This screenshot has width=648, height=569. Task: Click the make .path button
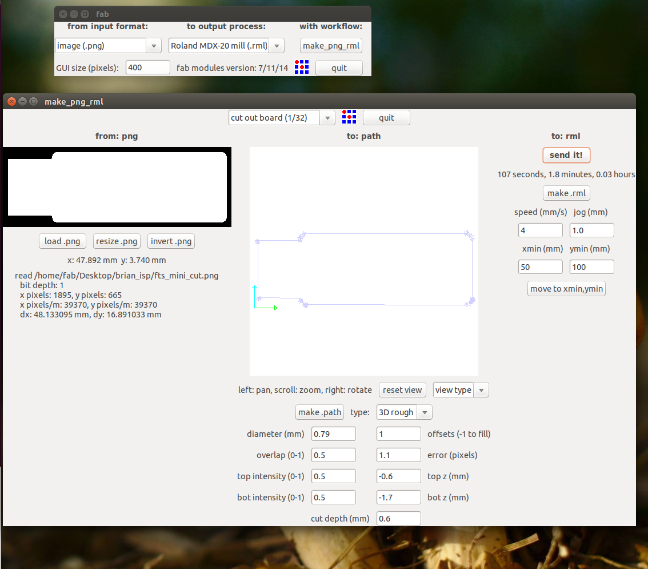pos(319,412)
